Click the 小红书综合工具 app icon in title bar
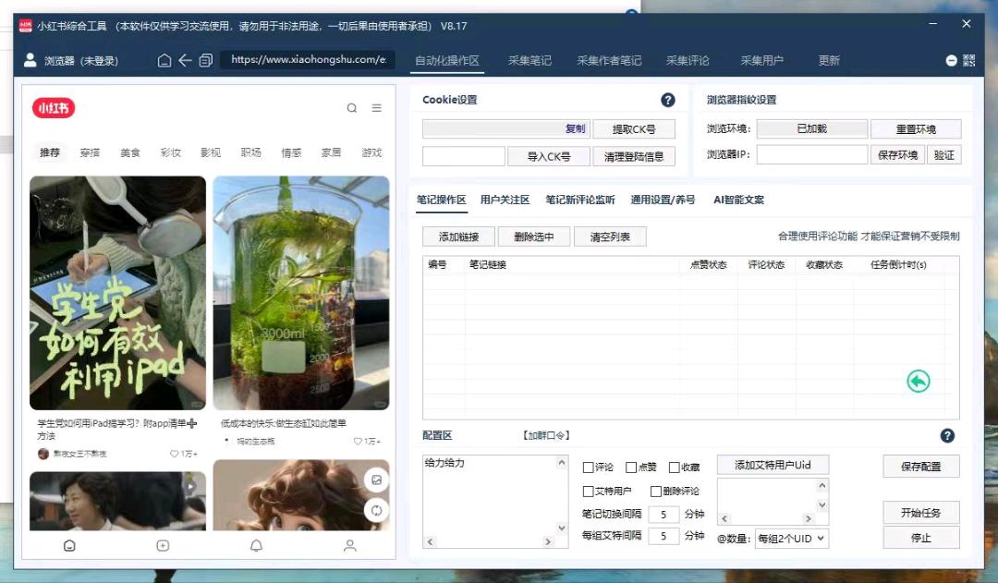 (26, 26)
